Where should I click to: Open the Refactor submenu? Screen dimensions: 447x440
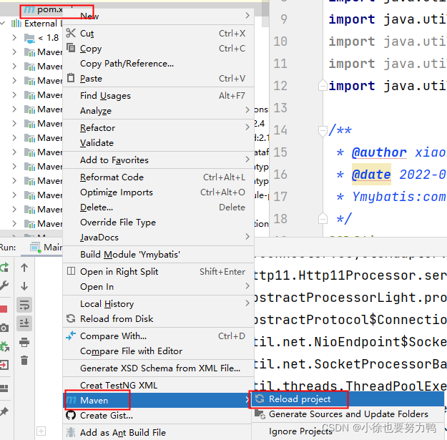(158, 127)
